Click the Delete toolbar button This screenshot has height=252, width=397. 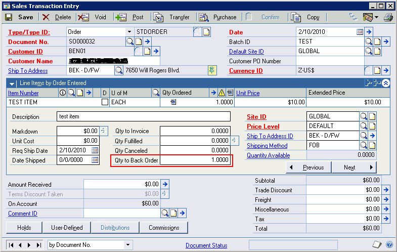tap(57, 17)
